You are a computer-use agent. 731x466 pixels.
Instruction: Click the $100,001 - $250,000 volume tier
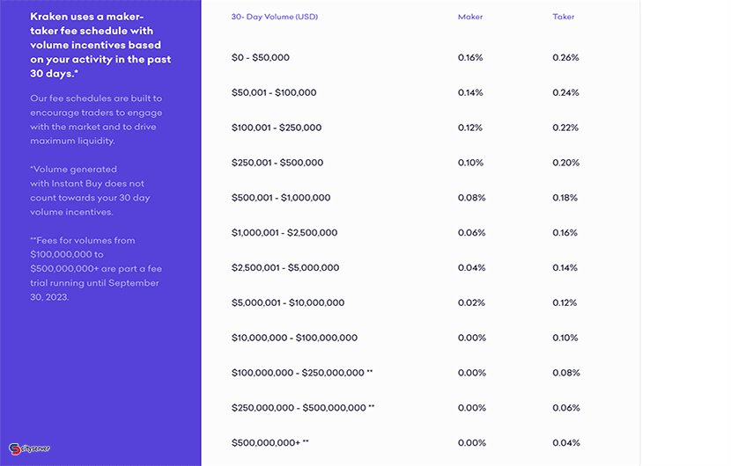(x=277, y=127)
